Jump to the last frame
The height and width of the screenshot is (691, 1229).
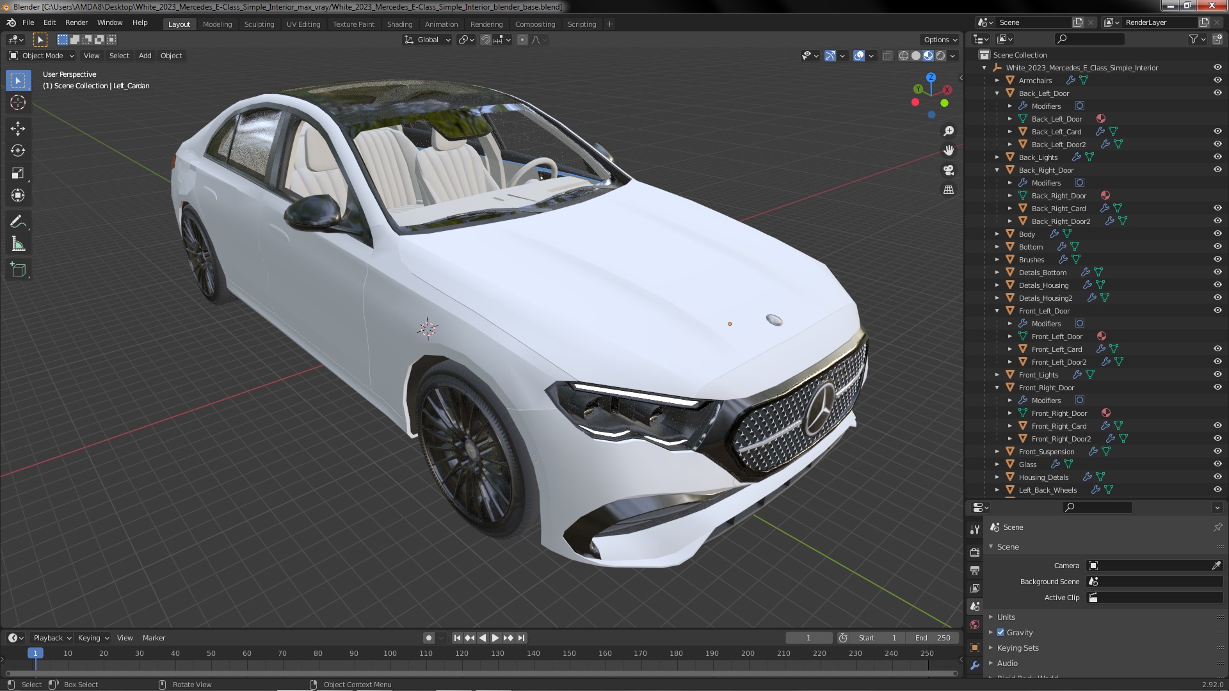coord(522,638)
